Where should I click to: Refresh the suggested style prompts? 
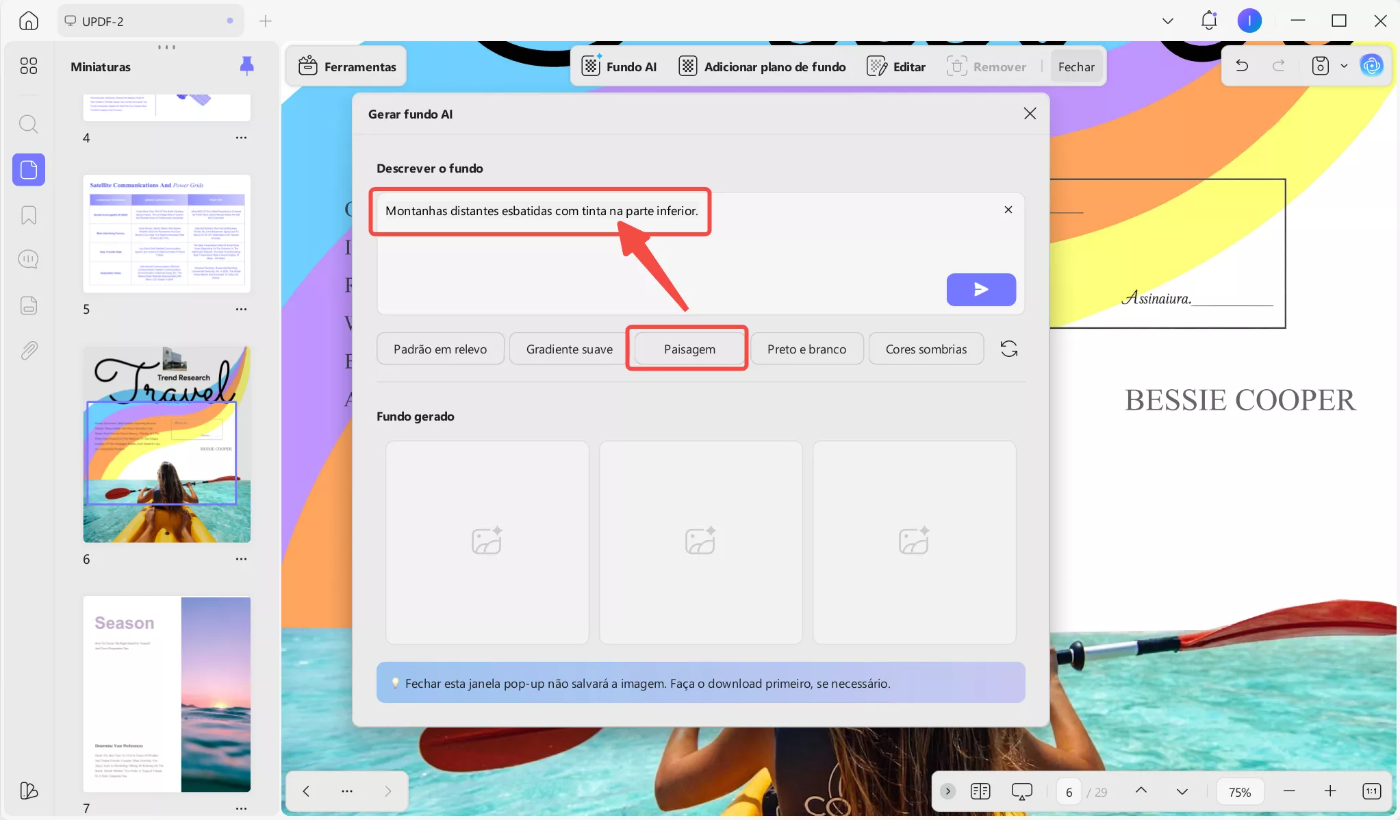point(1008,349)
